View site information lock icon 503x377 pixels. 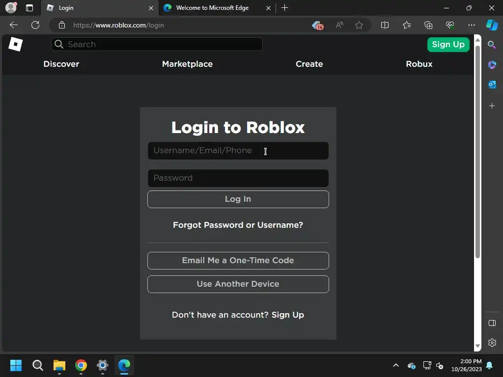click(x=62, y=25)
